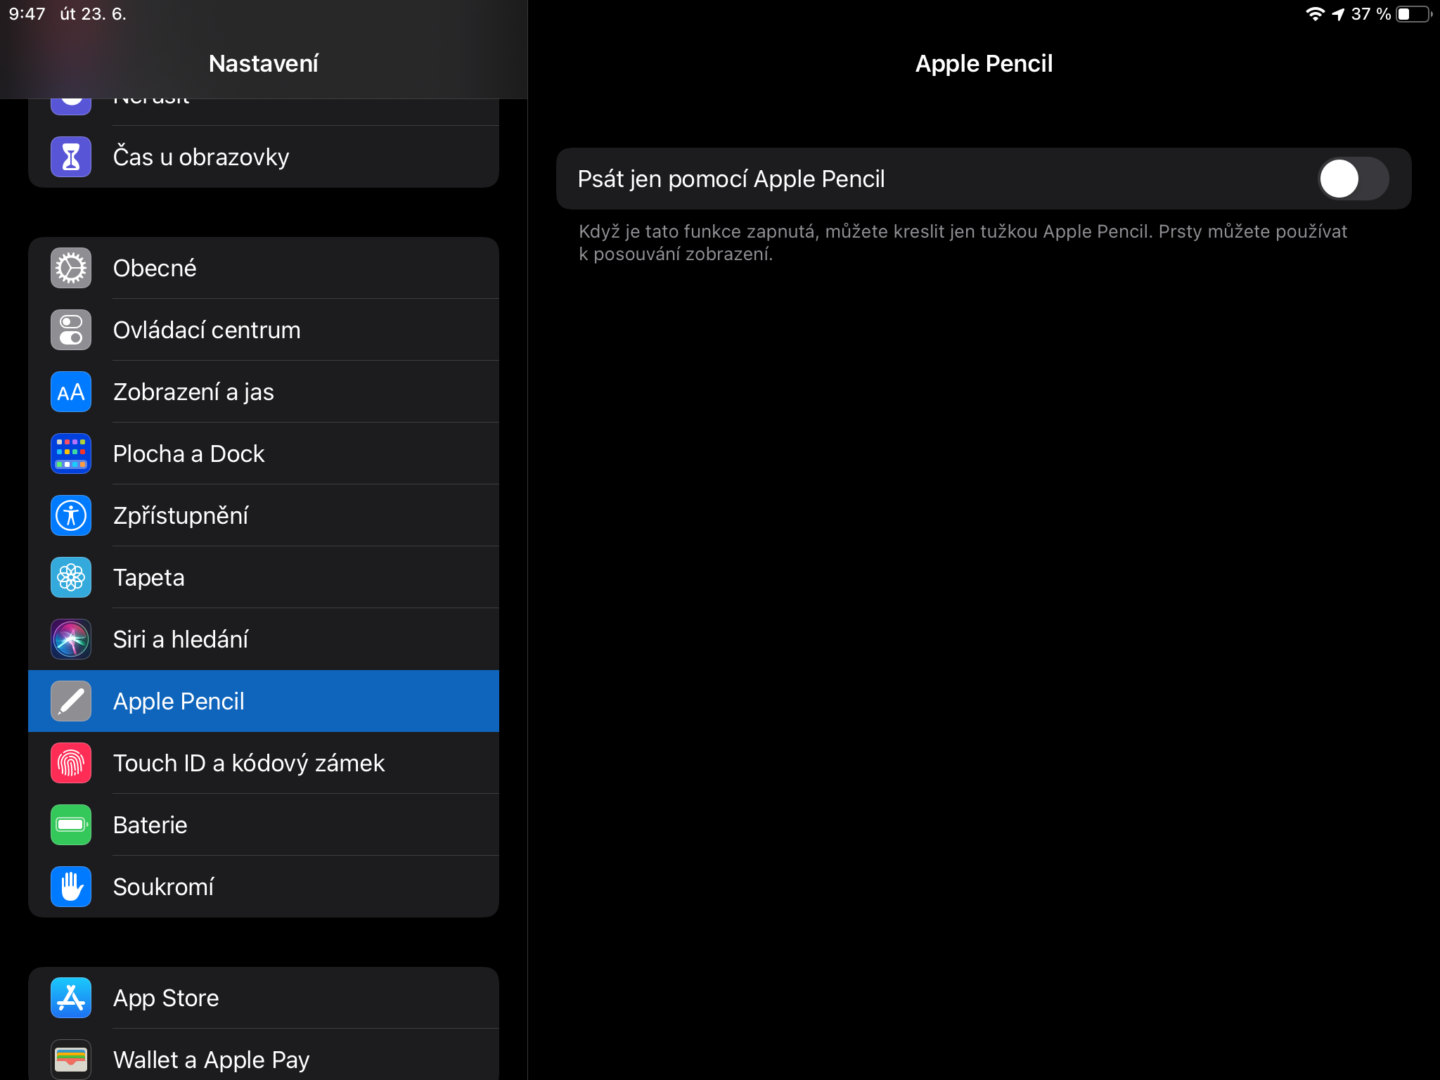Tap the Nastavení sidebar header
The height and width of the screenshot is (1080, 1440).
click(x=264, y=63)
